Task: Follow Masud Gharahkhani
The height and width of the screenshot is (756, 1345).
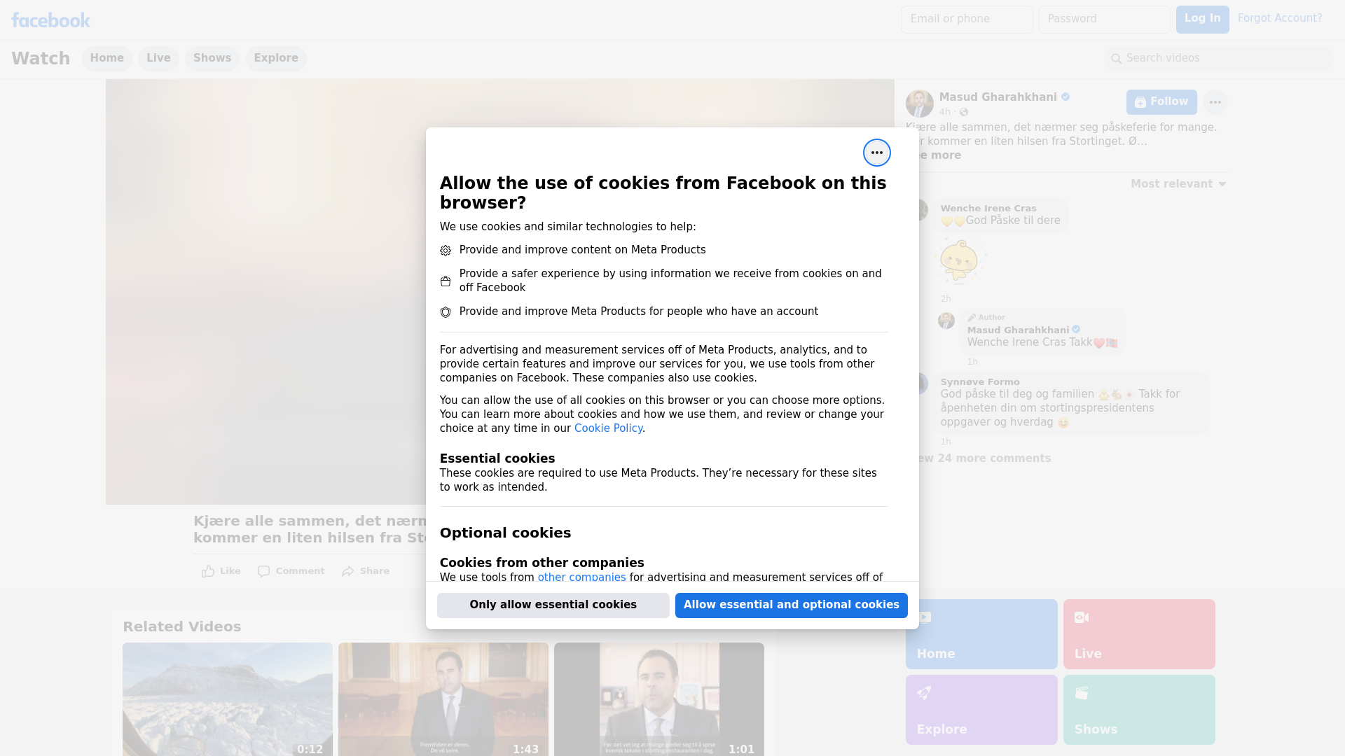Action: 1161,102
